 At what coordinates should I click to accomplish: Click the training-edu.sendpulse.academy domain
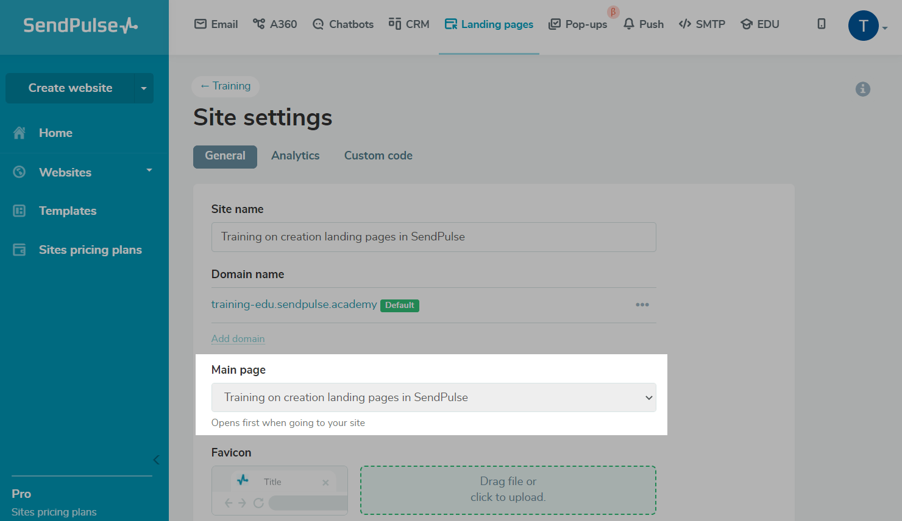[294, 304]
